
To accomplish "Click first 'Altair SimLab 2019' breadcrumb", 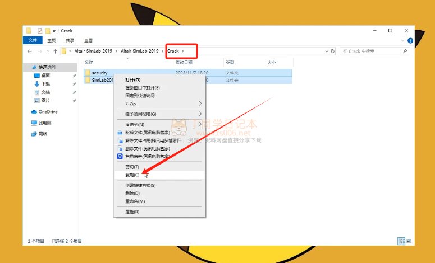I will (93, 51).
